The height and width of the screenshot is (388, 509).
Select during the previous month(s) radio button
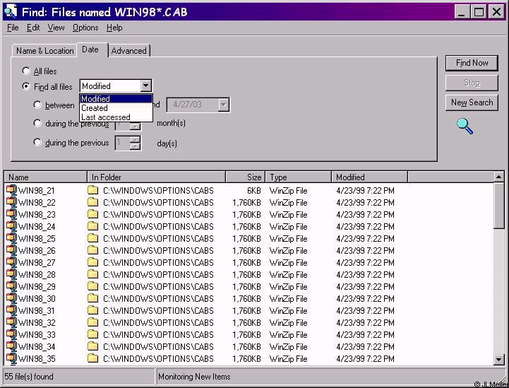37,123
